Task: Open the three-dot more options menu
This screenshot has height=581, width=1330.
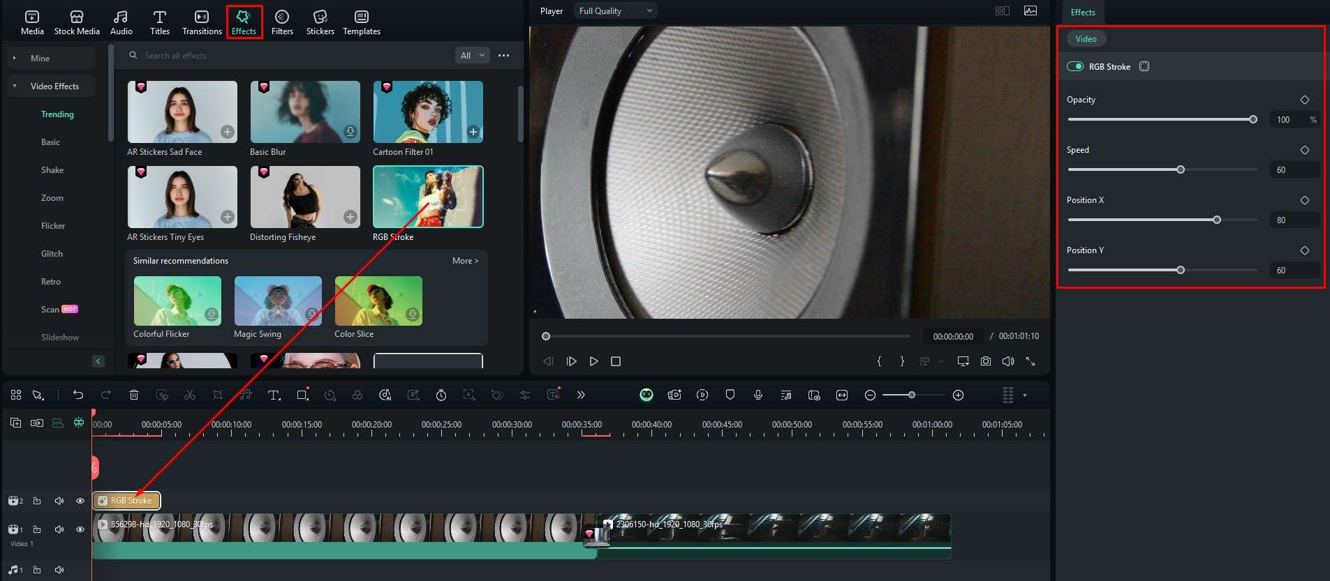Action: tap(504, 56)
